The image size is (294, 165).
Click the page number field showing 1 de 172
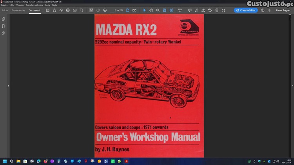[119, 10]
